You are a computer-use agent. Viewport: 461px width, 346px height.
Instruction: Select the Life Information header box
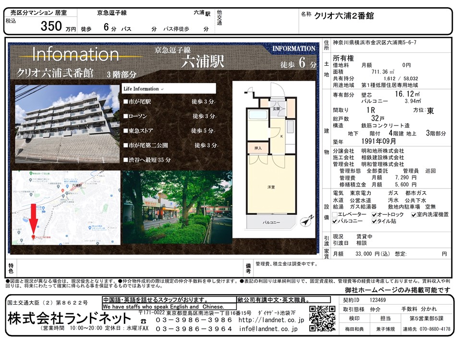point(169,89)
